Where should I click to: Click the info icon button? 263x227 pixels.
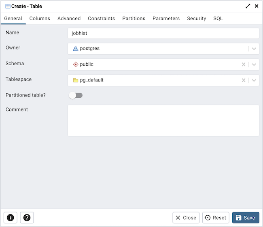[x=11, y=218]
